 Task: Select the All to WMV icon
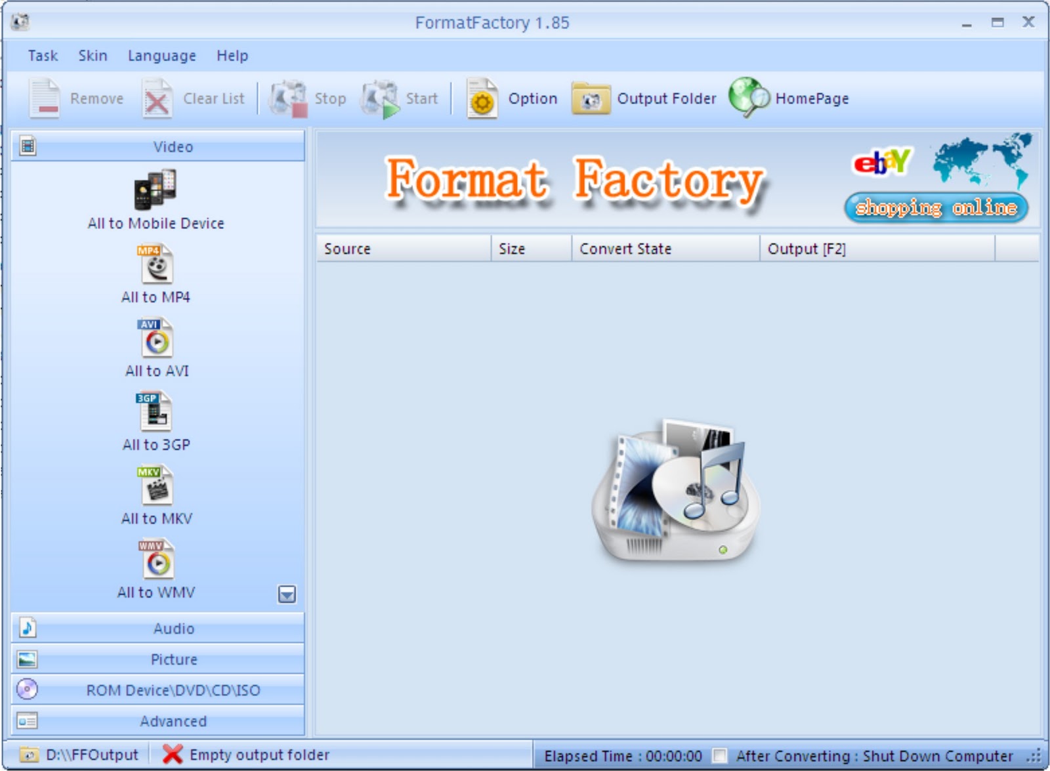(x=156, y=559)
